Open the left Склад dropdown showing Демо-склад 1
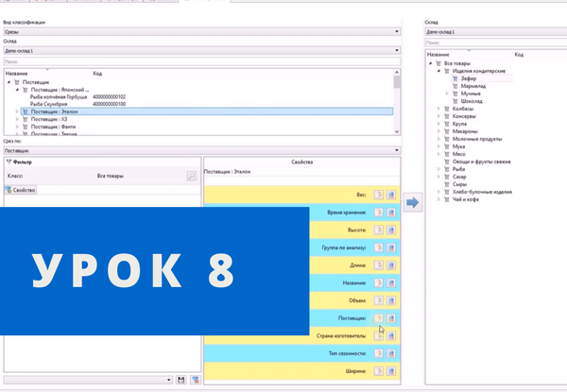567x392 pixels. (x=202, y=51)
